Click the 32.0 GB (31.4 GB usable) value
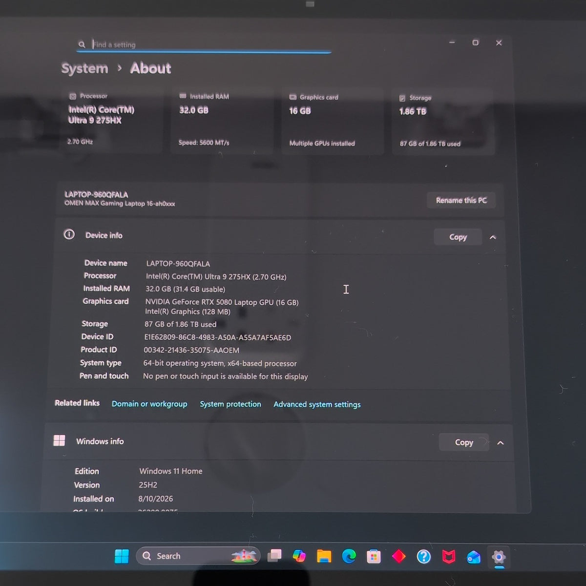Viewport: 586px width, 586px height. (x=186, y=289)
